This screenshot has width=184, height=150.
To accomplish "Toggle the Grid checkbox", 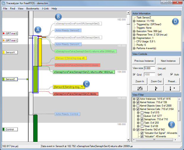I will click(134, 75).
